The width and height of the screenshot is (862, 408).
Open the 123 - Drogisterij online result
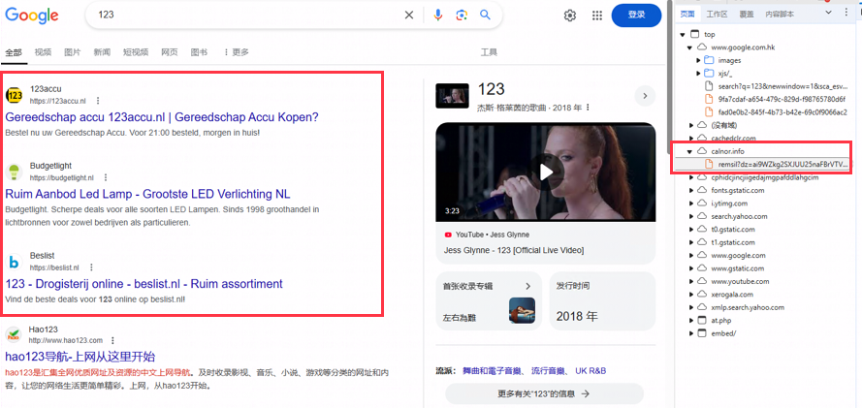point(144,284)
